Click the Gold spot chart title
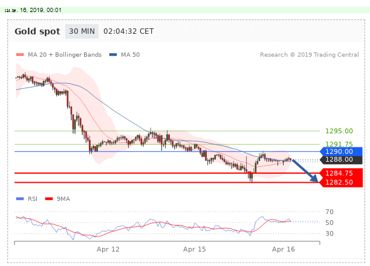Screen dimensions: 370x266 coord(37,31)
